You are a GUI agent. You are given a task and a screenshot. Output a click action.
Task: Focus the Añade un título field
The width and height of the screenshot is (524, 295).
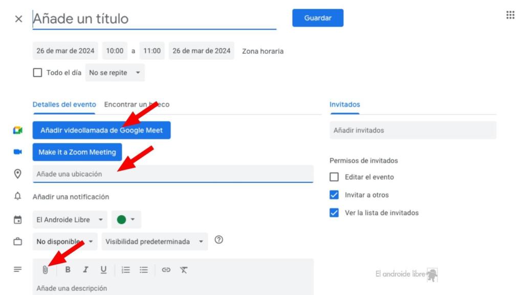[x=155, y=19]
